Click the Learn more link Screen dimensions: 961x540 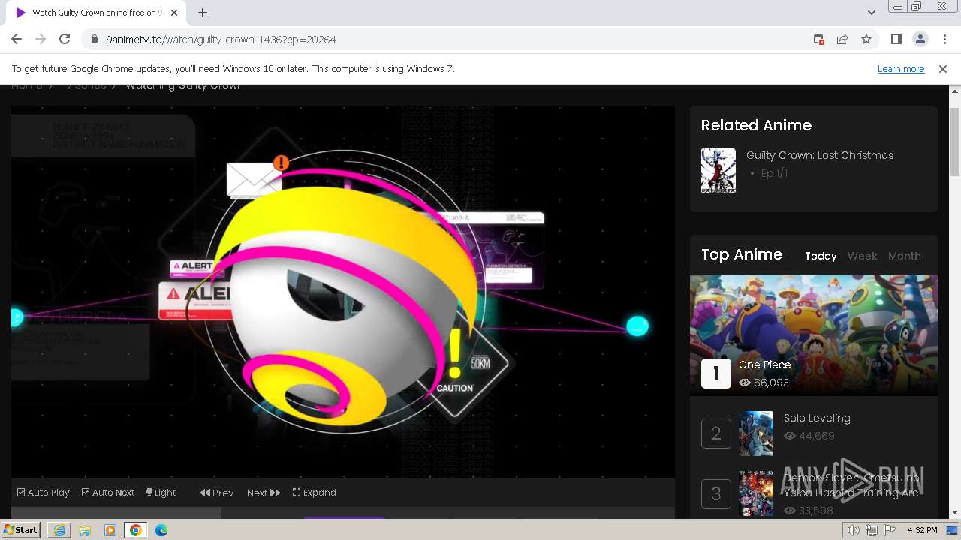pyautogui.click(x=901, y=68)
